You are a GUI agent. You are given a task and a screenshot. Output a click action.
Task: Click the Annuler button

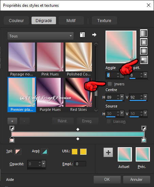point(136,180)
